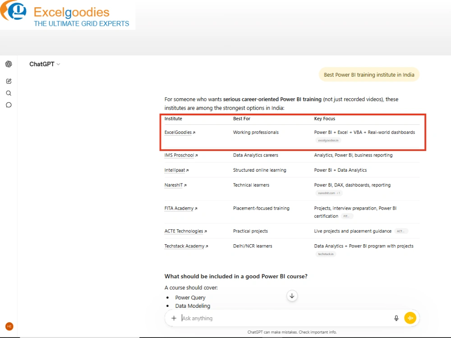Expand the ChatGPT model selector dropdown

coord(45,64)
